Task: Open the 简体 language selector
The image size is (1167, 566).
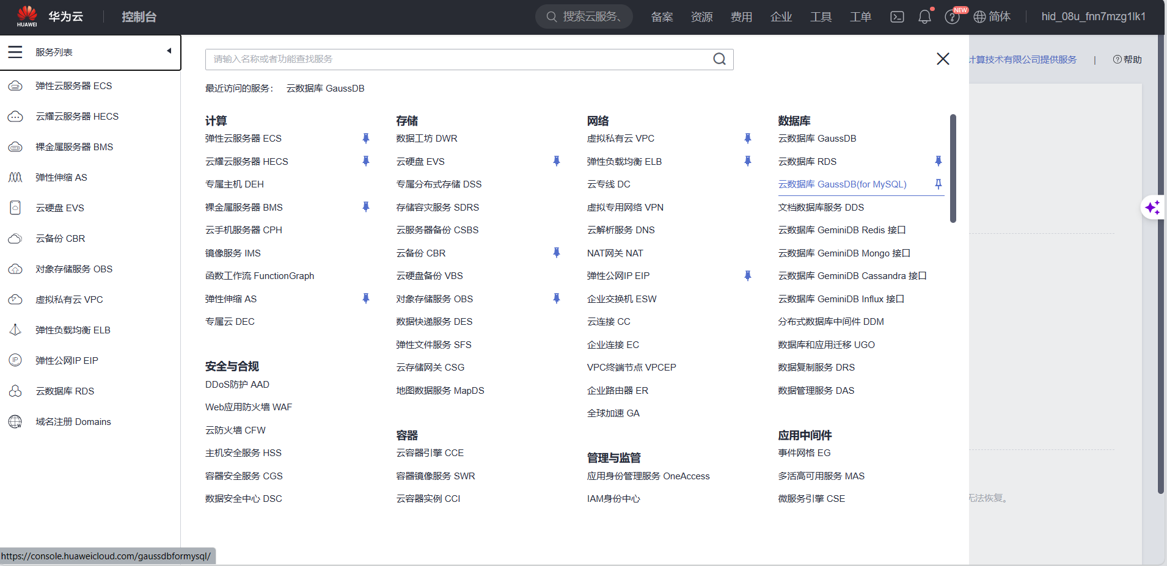Action: click(x=992, y=16)
